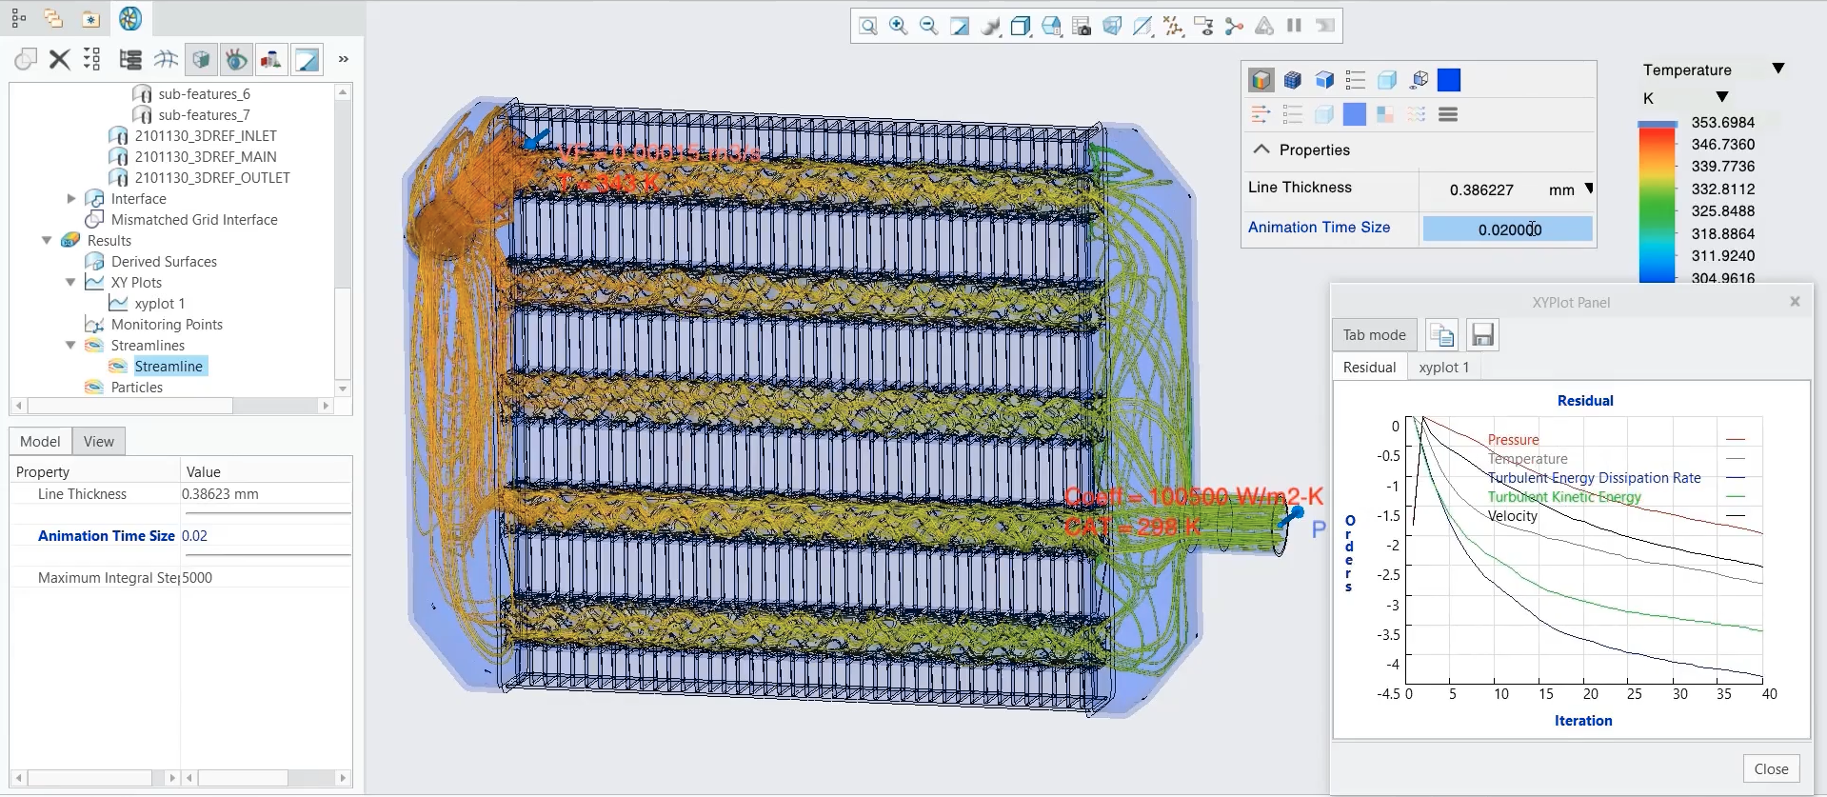
Task: Click the repaint view icon in graphics toolbar
Action: point(960,26)
